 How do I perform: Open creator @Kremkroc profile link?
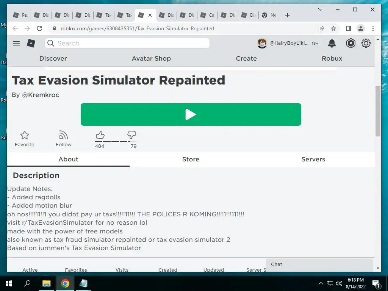click(41, 95)
